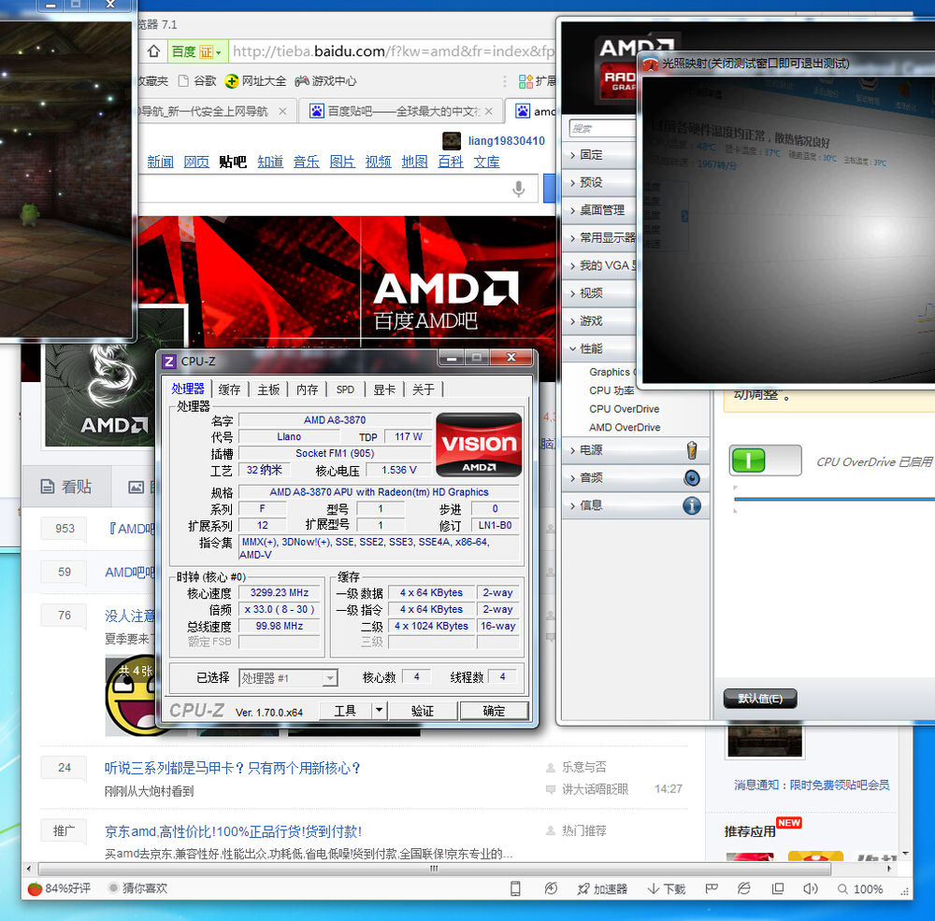Image resolution: width=935 pixels, height=921 pixels.
Task: Open the browser 扩展 extensions icon
Action: pyautogui.click(x=525, y=81)
